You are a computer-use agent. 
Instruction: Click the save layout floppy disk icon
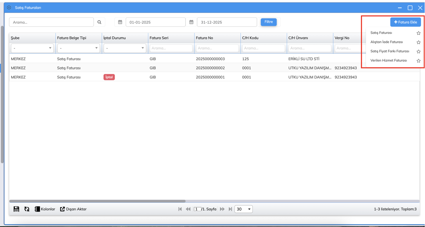(x=16, y=209)
